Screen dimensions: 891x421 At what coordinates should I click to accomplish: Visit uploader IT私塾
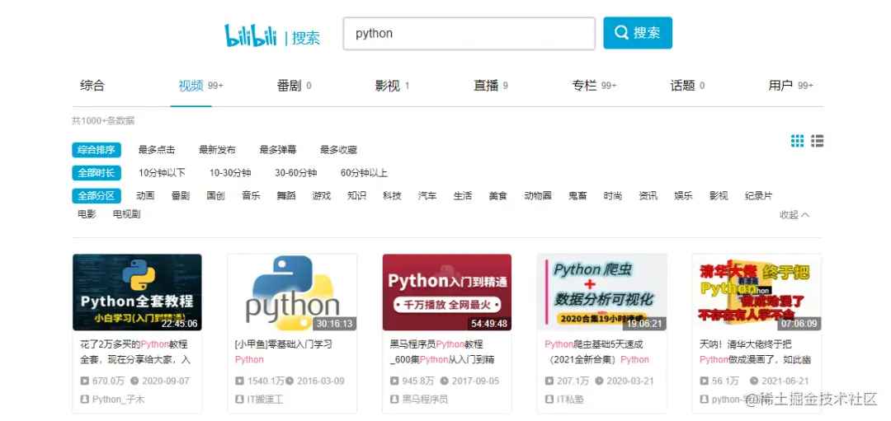coord(571,399)
